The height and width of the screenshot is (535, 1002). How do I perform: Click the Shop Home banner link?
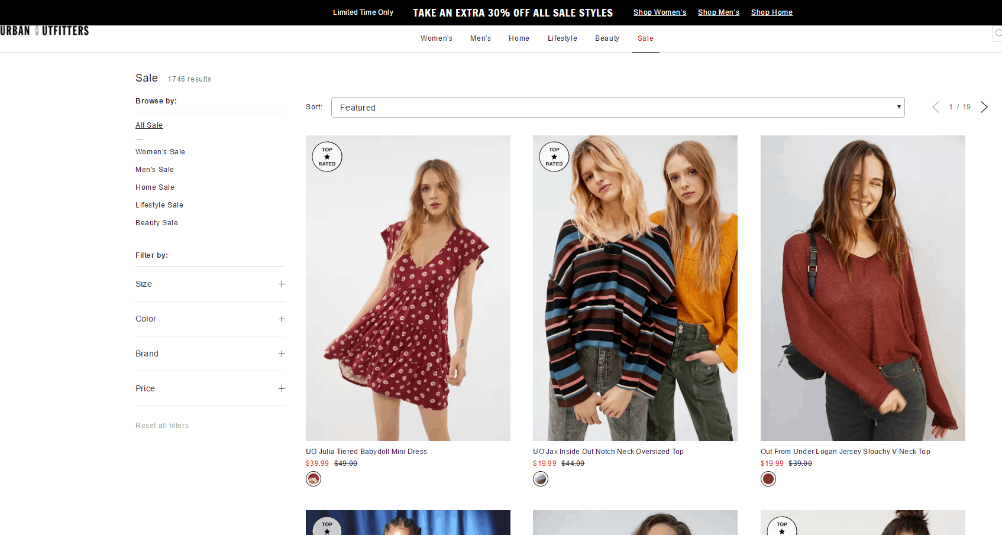point(772,12)
